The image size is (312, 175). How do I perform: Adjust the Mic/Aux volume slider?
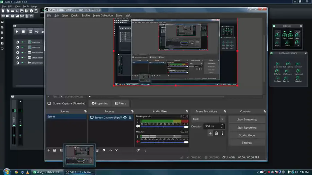point(164,142)
